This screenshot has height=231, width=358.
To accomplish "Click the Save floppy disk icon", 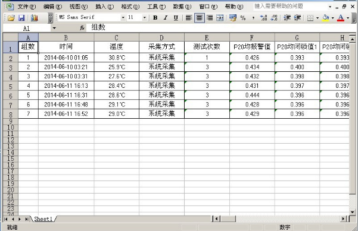I will pyautogui.click(x=21, y=18).
